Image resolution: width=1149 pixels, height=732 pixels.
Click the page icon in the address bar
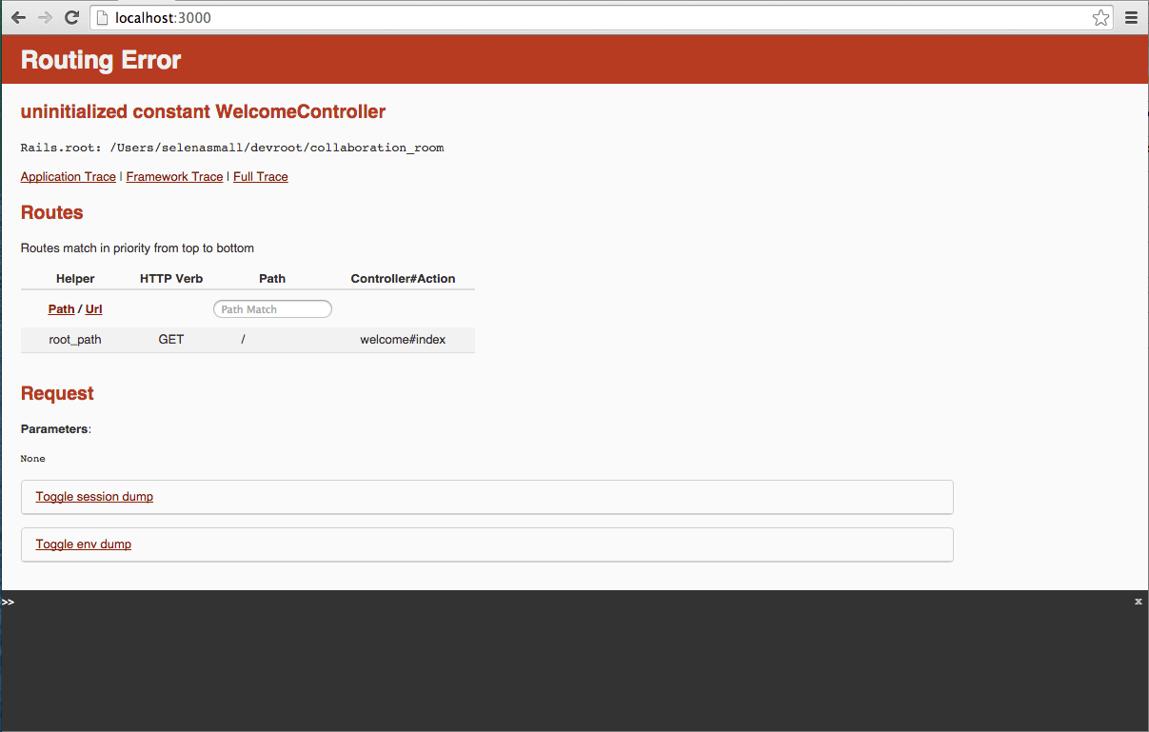104,17
